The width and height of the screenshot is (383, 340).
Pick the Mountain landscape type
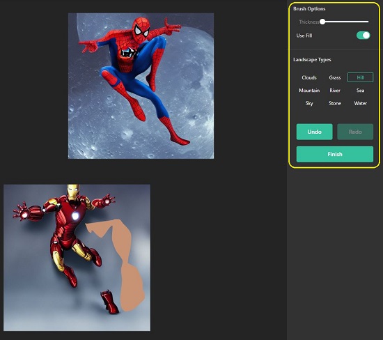[309, 91]
